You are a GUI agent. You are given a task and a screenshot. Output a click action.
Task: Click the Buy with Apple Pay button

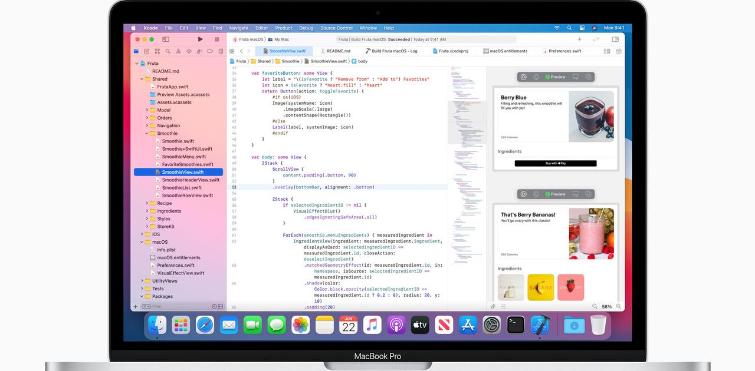(556, 163)
